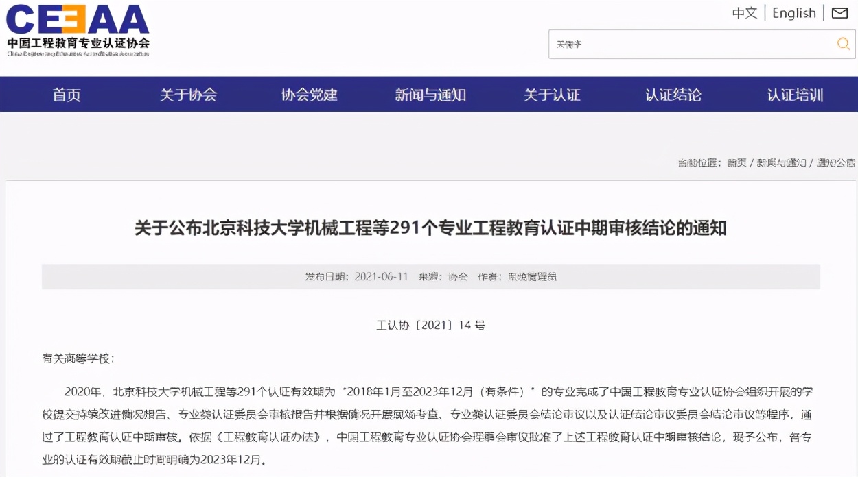Open the 关于认证 navigation menu item

553,95
